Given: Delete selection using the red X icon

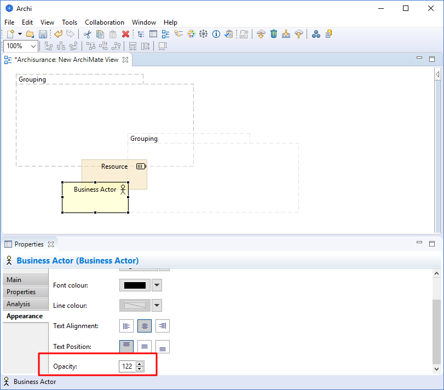Looking at the screenshot, I should tap(125, 34).
